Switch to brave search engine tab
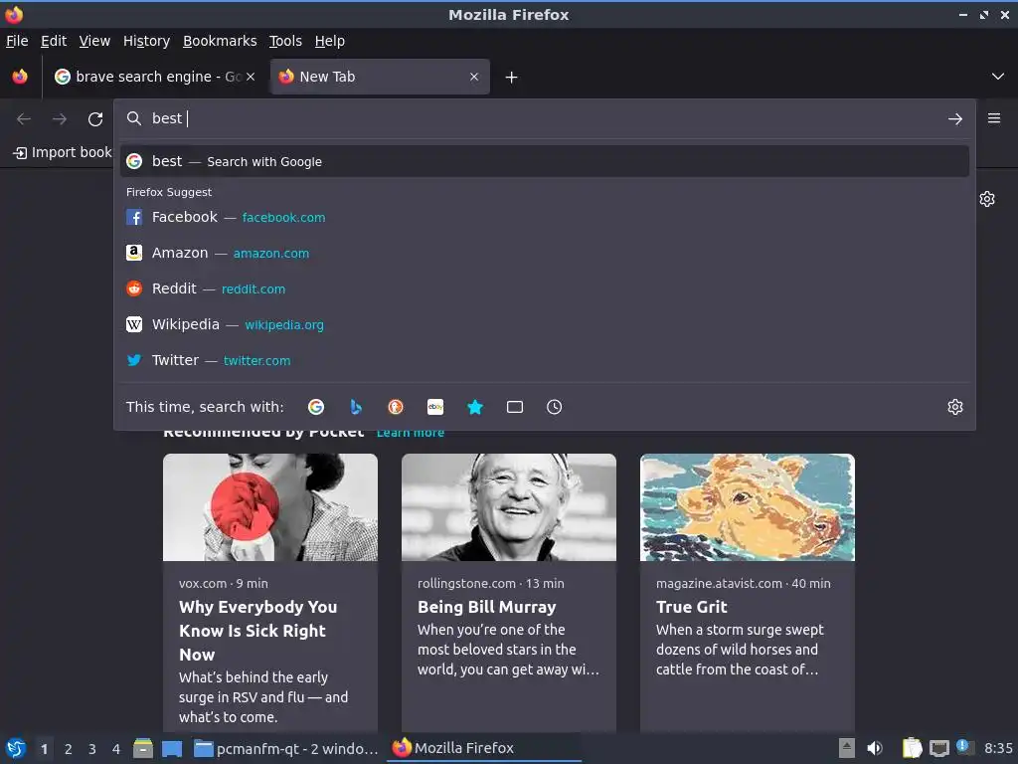The width and height of the screenshot is (1018, 764). [x=153, y=77]
